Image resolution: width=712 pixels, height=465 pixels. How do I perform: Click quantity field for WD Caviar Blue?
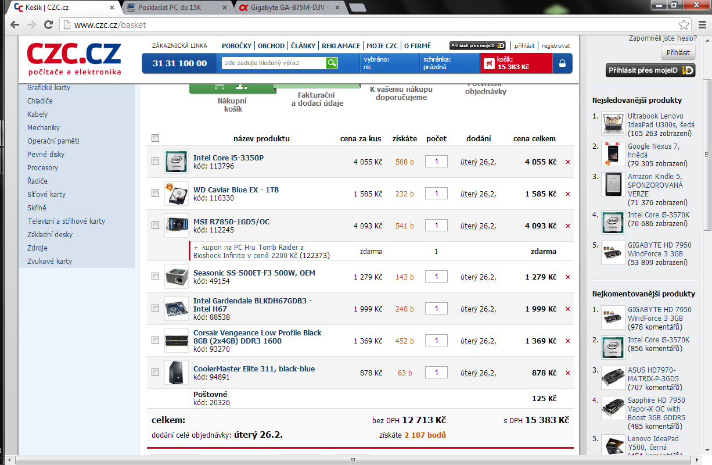[x=436, y=194]
